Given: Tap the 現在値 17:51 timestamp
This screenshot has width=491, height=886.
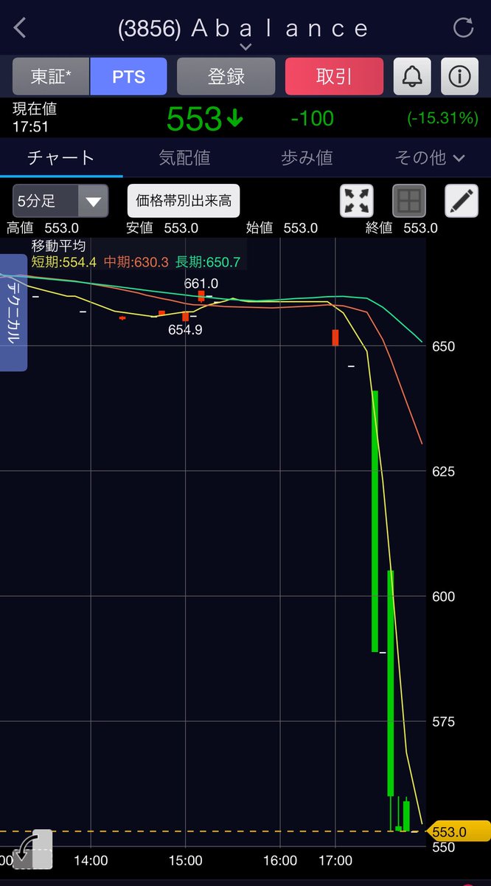Looking at the screenshot, I should click(x=35, y=117).
